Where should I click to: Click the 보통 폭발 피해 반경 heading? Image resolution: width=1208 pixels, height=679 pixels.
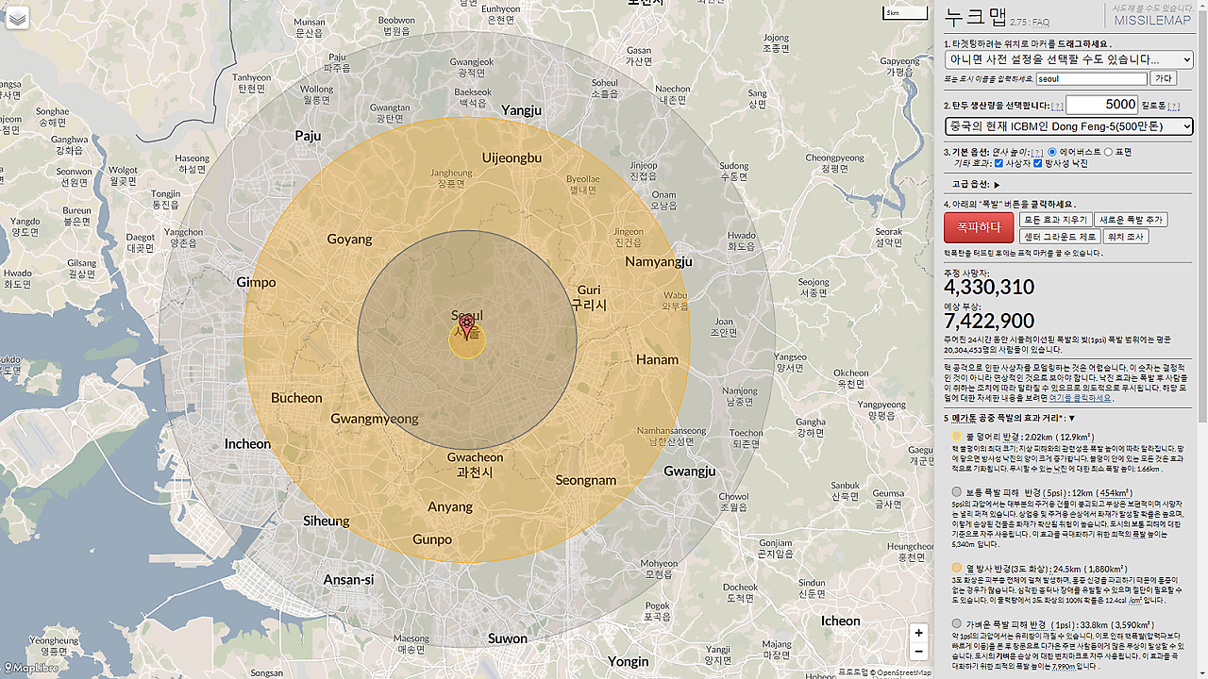tap(1004, 492)
